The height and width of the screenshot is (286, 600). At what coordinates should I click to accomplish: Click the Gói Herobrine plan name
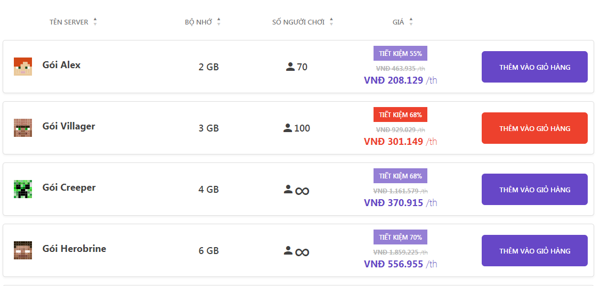click(74, 249)
